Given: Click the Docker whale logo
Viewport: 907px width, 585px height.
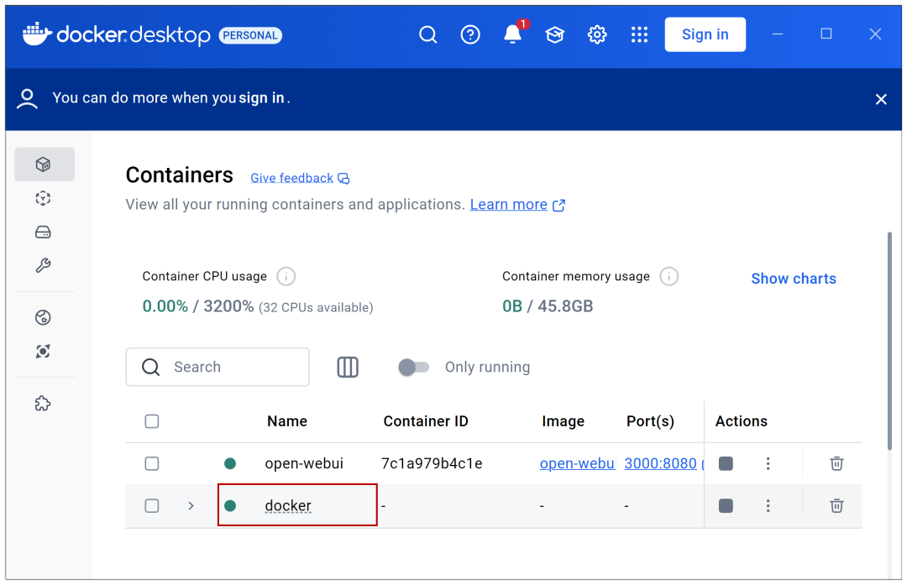Looking at the screenshot, I should [37, 34].
